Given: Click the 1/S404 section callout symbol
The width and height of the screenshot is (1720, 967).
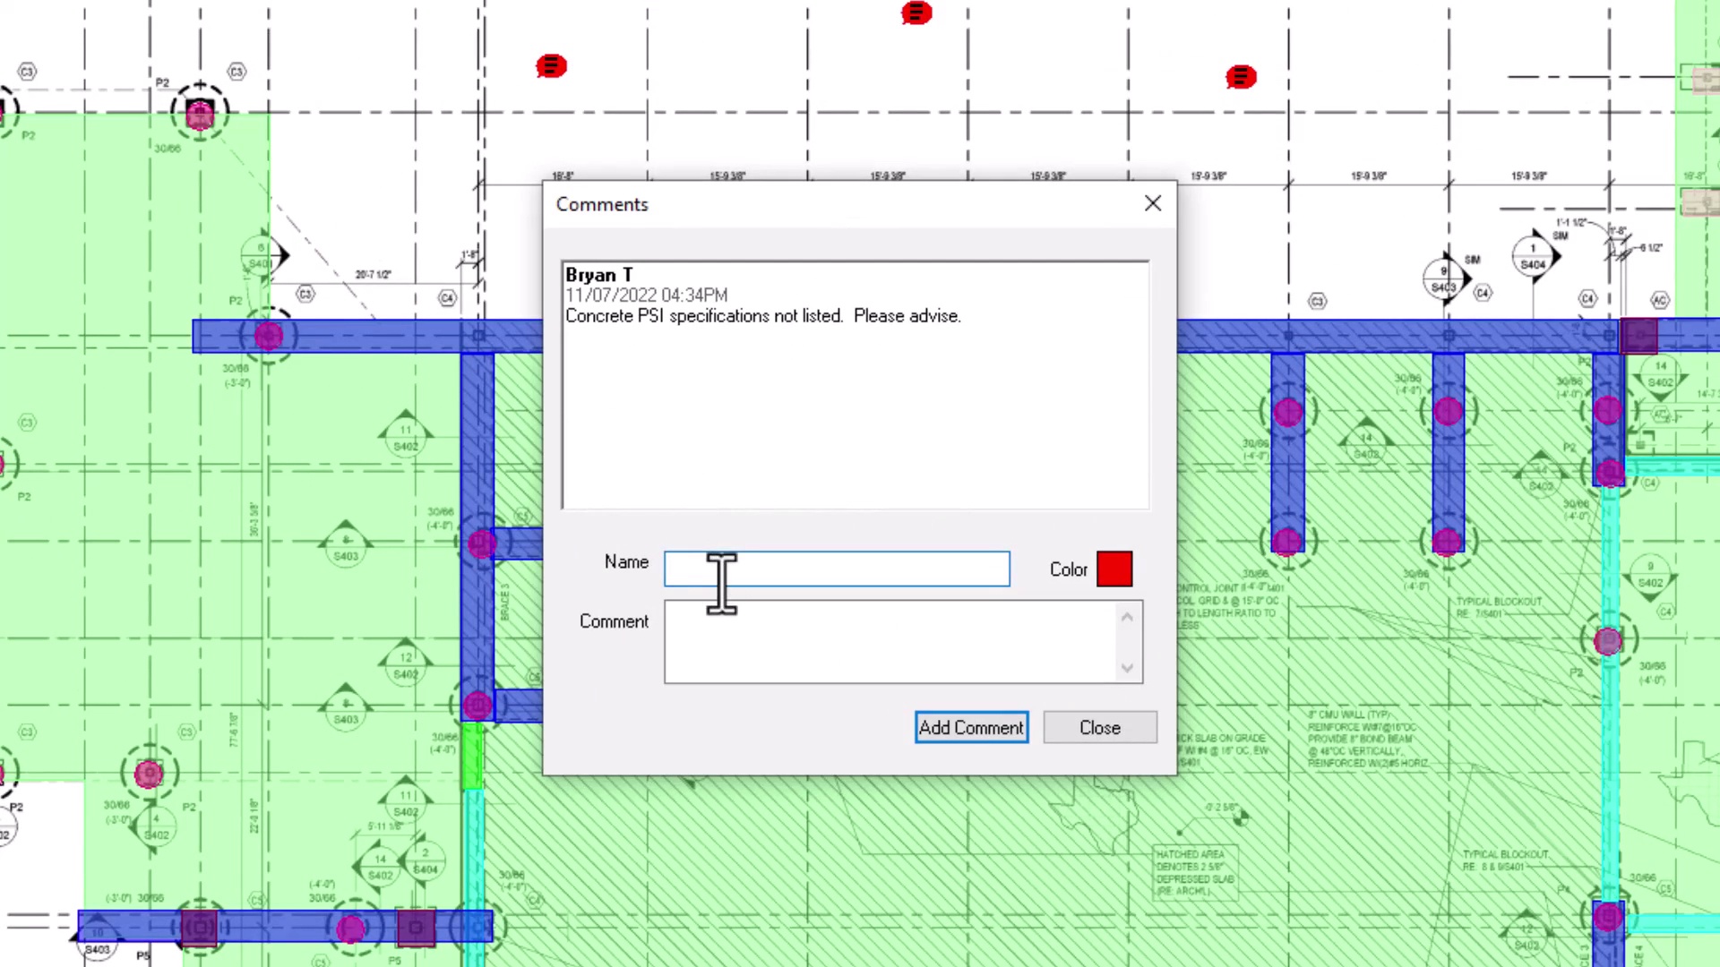Looking at the screenshot, I should [1533, 257].
